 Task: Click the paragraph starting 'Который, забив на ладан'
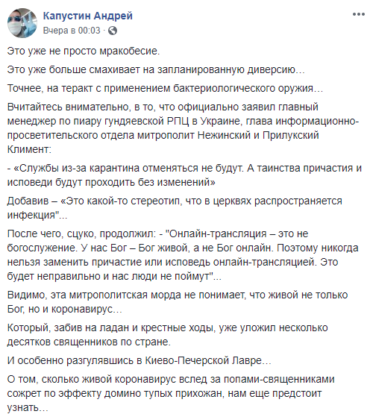pyautogui.click(x=167, y=335)
